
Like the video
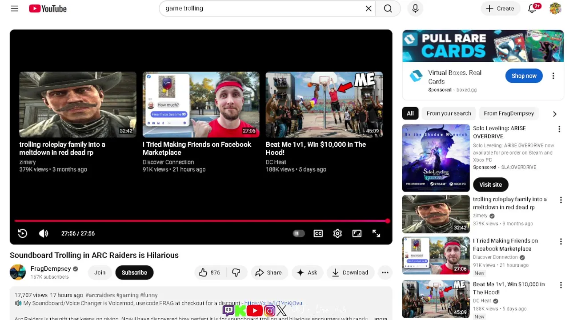(210, 272)
